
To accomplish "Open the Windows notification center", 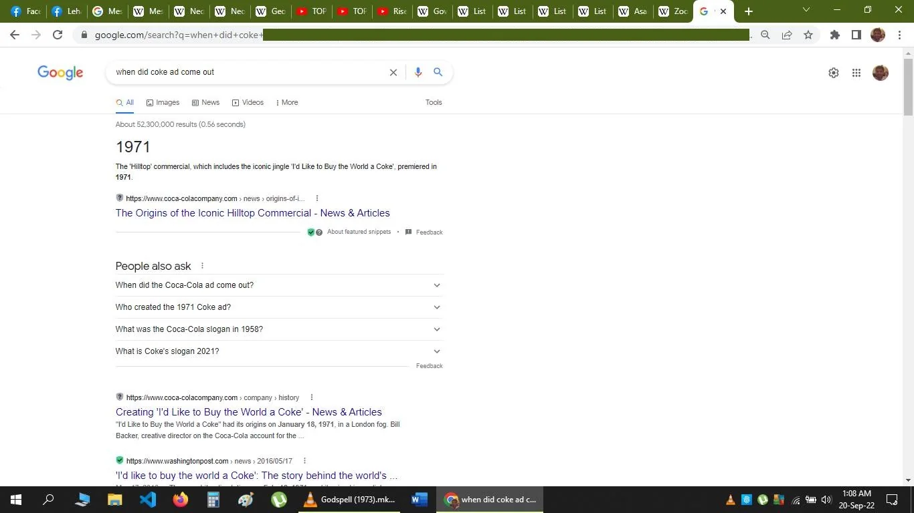I will (892, 500).
